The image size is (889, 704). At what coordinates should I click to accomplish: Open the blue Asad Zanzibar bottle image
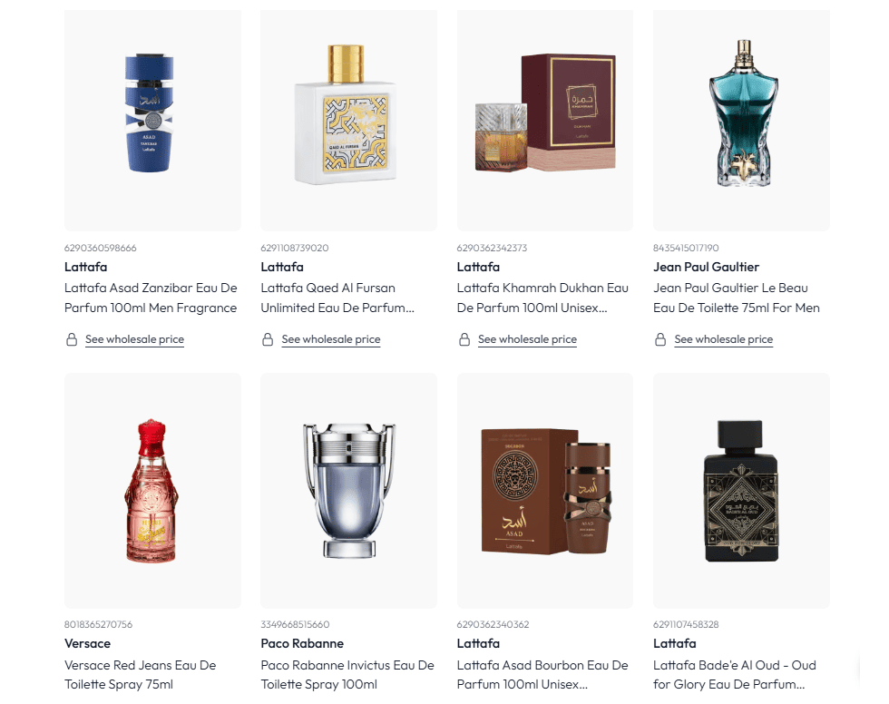(152, 120)
